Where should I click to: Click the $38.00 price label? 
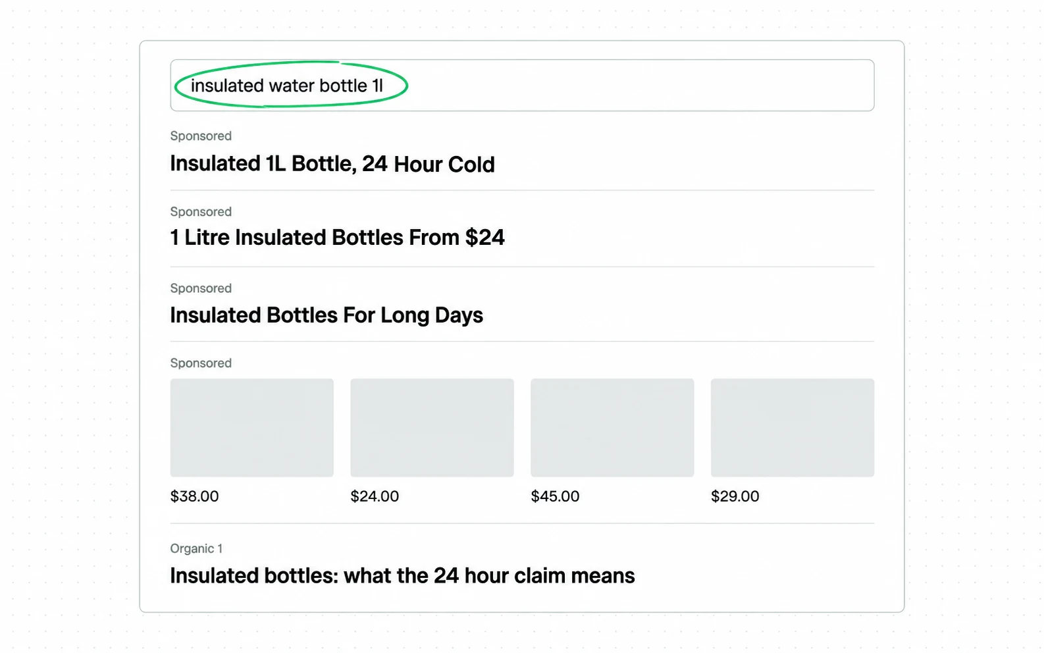(194, 496)
